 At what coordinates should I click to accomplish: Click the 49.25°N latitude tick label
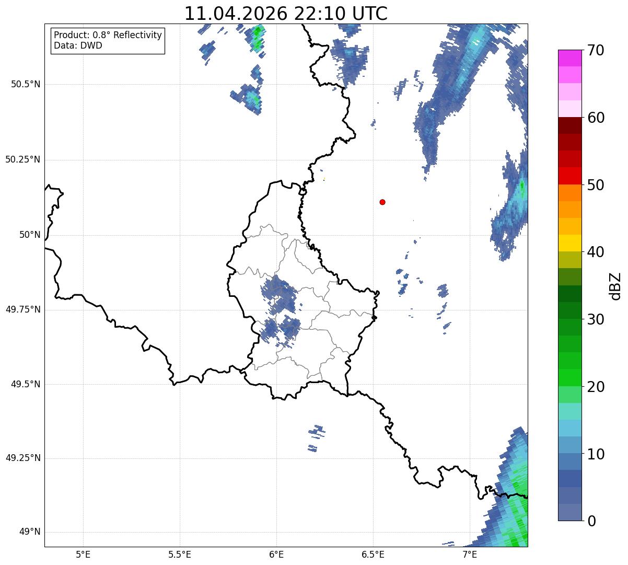23,458
